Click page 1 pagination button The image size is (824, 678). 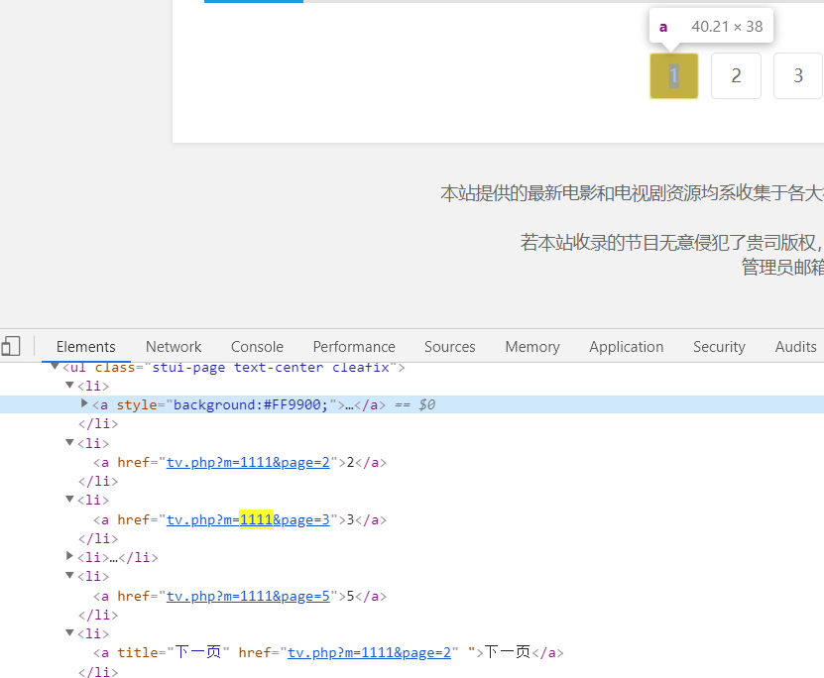(673, 75)
